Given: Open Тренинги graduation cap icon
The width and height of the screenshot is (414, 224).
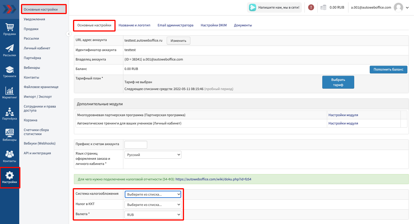Looking at the screenshot, I should [x=9, y=70].
